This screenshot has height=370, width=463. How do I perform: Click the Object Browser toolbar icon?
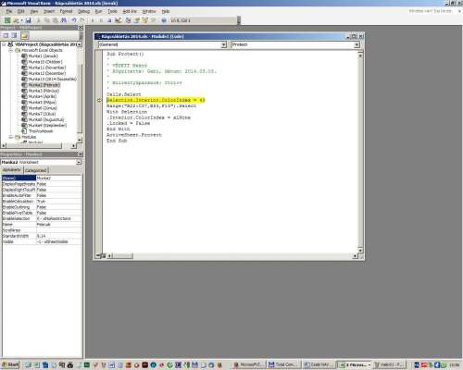[144, 20]
